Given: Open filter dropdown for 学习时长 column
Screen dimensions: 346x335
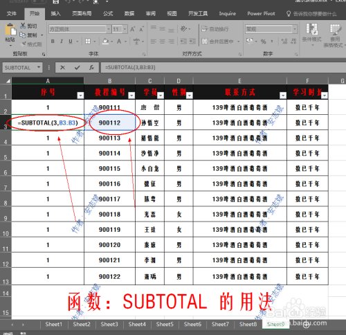Looking at the screenshot, I should (x=325, y=96).
